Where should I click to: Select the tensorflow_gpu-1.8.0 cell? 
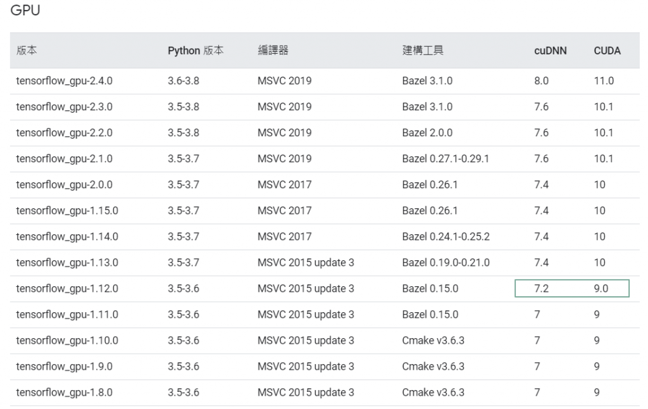[64, 393]
